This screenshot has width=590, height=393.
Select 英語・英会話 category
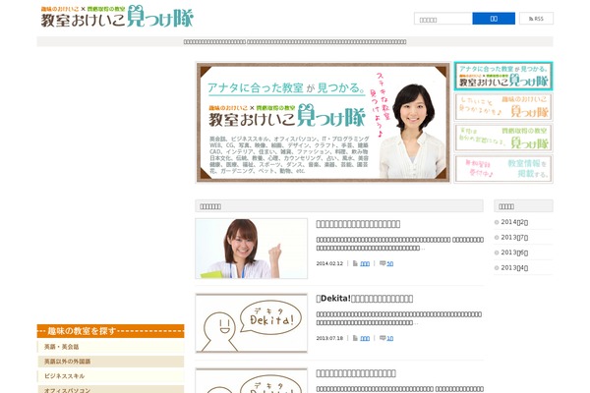pyautogui.click(x=110, y=347)
